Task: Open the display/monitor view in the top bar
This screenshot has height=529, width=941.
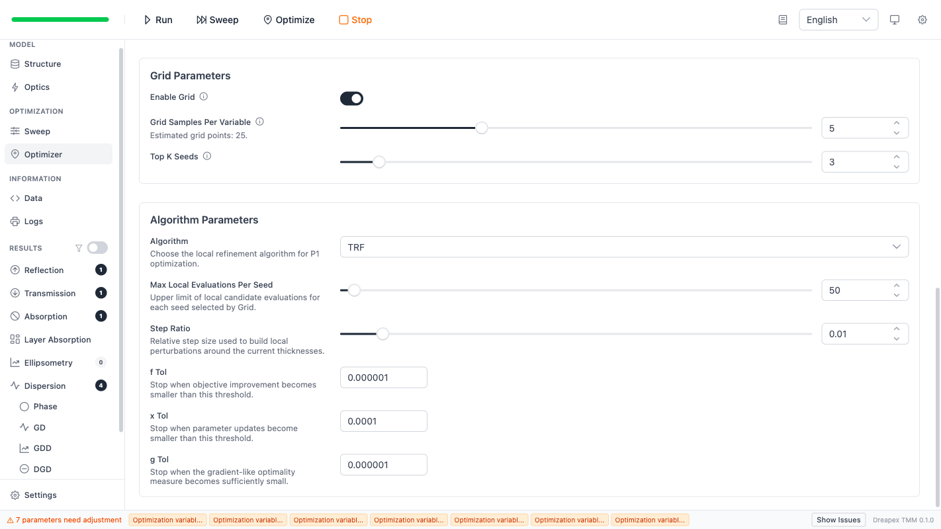Action: point(895,20)
